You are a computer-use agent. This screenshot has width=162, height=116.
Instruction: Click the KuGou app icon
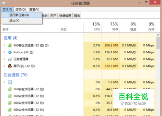point(10,52)
